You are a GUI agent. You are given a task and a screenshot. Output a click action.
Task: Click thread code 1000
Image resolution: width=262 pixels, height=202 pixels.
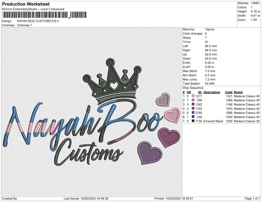229,121
